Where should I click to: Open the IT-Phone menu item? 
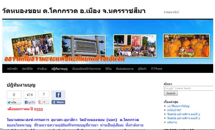[157, 69]
